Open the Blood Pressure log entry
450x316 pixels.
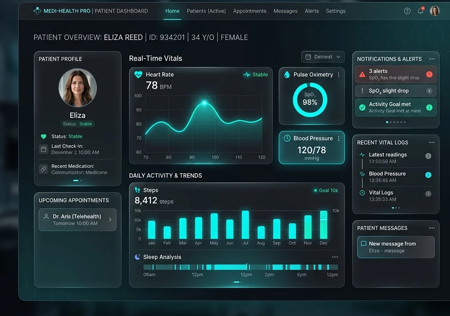tap(396, 176)
